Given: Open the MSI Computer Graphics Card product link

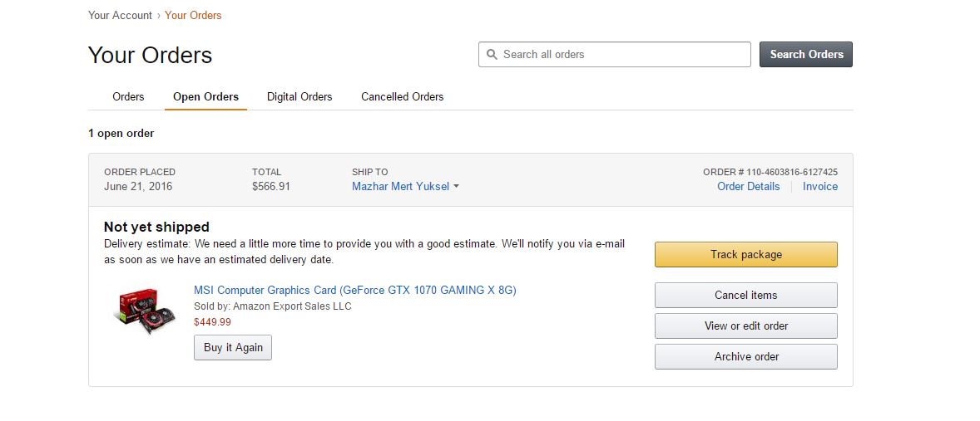Looking at the screenshot, I should 355,290.
